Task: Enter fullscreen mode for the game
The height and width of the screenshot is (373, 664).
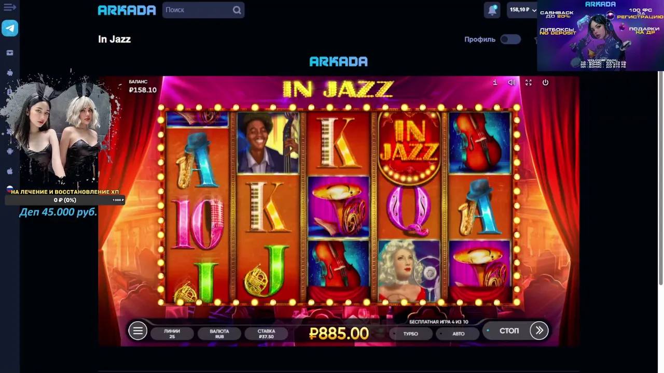Action: point(529,82)
